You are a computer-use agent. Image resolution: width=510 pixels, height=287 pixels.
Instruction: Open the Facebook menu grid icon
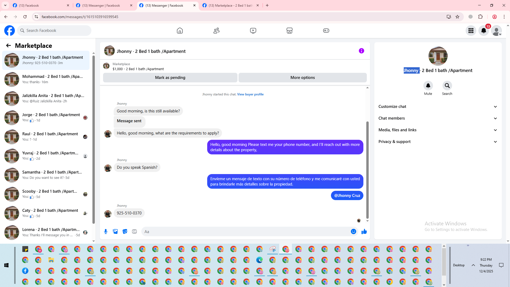(x=471, y=31)
